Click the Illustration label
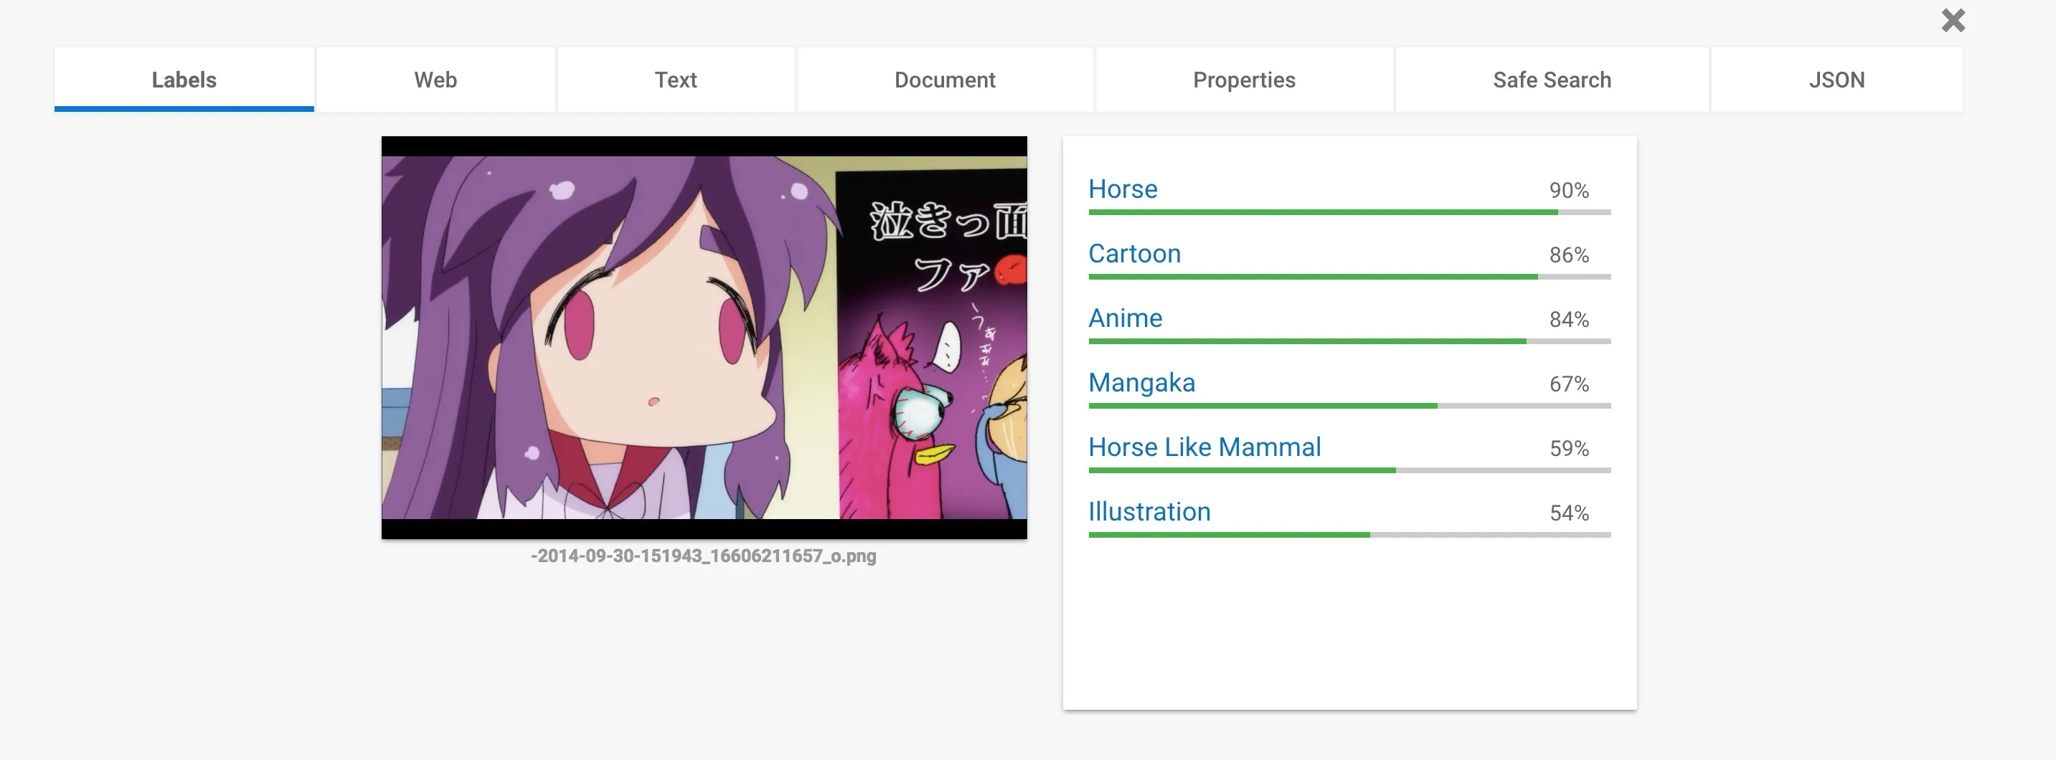The width and height of the screenshot is (2056, 760). pyautogui.click(x=1149, y=512)
